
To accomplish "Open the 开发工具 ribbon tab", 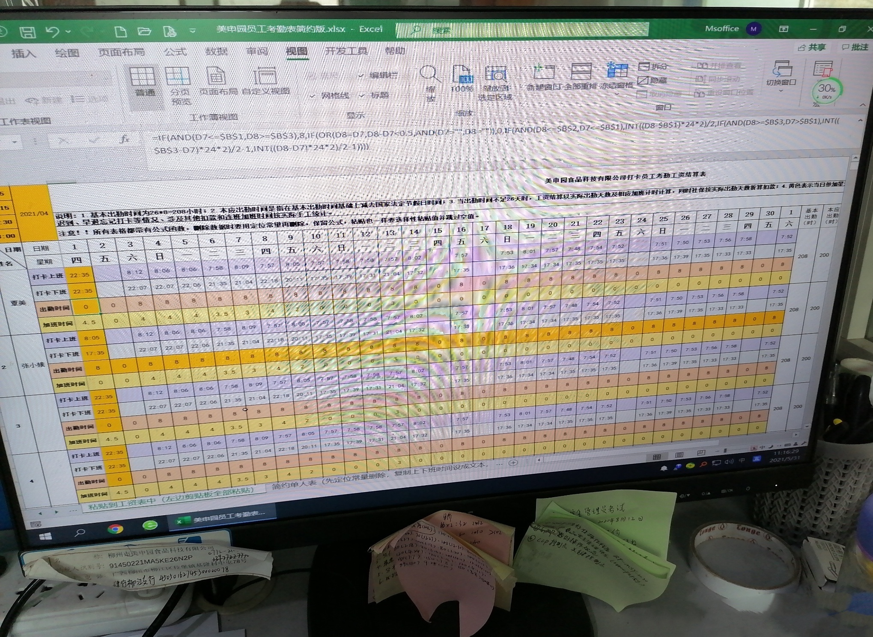I will click(x=346, y=51).
